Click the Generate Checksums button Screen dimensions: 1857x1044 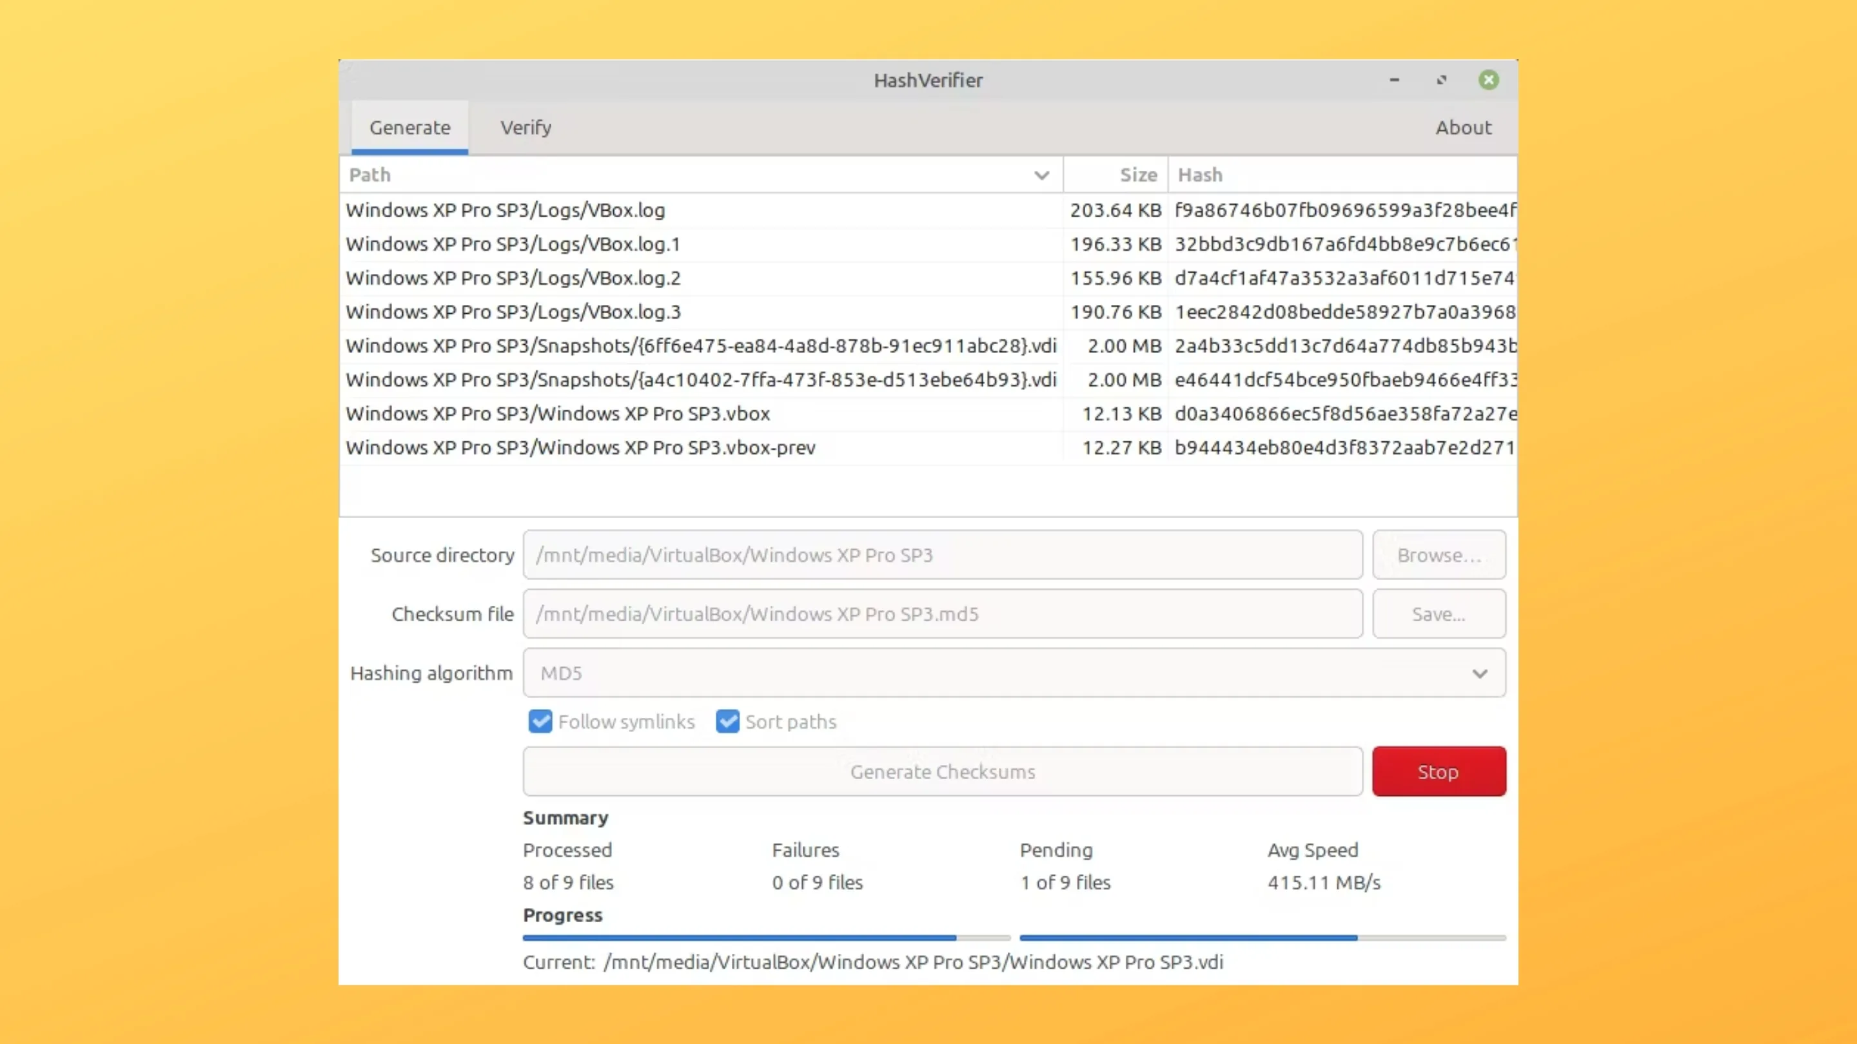(942, 771)
